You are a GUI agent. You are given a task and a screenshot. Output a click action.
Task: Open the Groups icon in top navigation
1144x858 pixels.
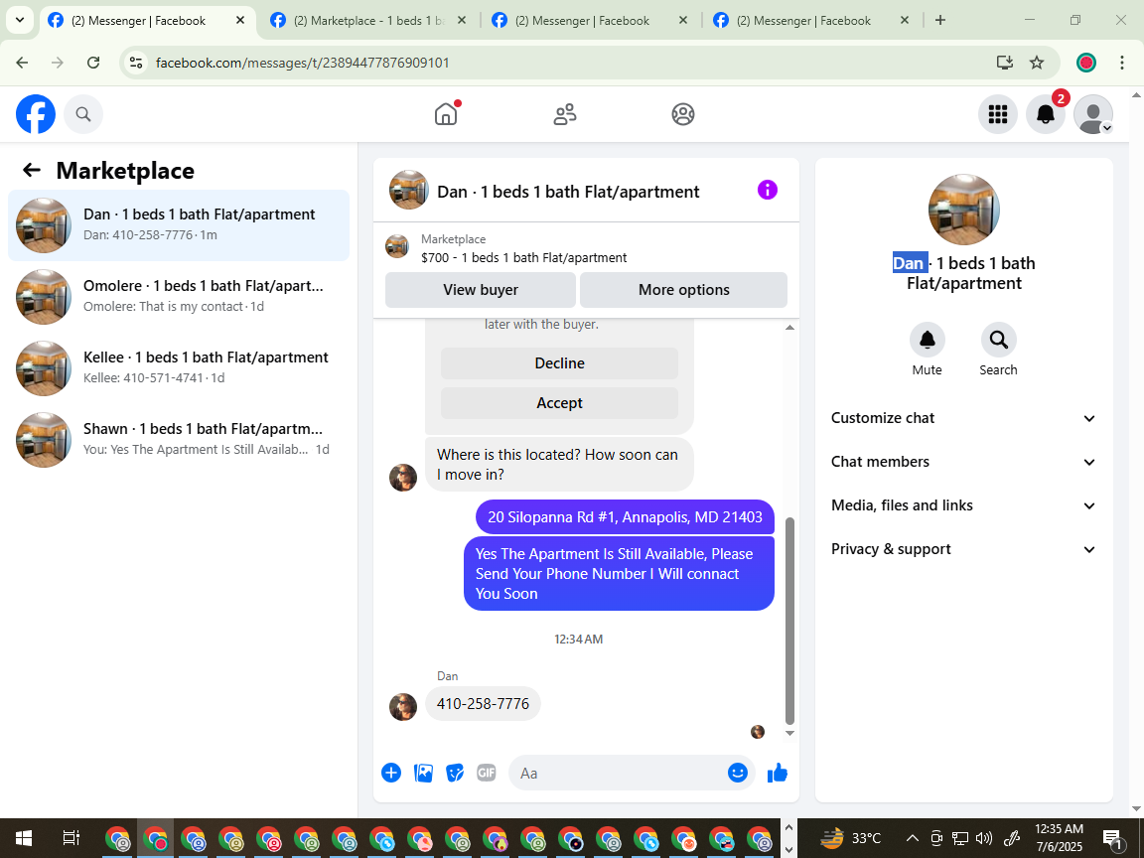(x=683, y=114)
